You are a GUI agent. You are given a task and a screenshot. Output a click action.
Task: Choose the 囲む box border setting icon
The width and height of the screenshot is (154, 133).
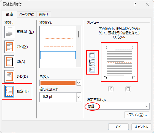point(9,47)
